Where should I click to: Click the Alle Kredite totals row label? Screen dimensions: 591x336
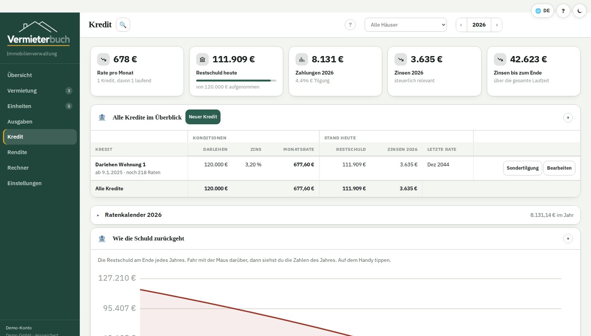pos(109,188)
